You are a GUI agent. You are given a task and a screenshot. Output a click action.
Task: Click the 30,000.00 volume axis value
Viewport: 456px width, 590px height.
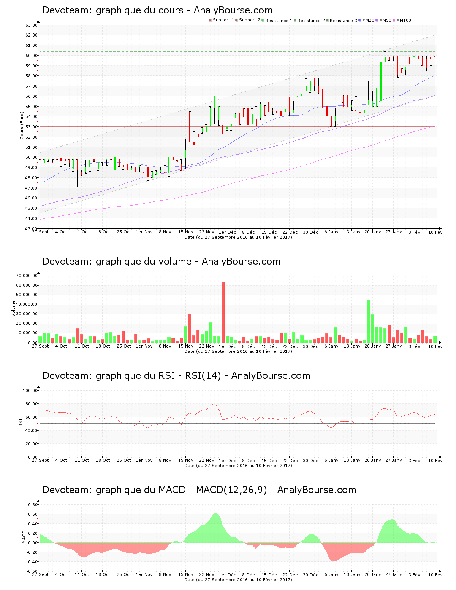(27, 314)
